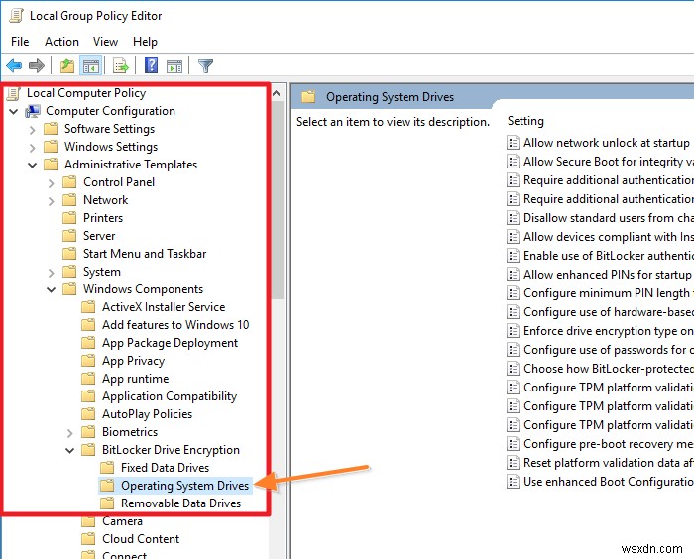Viewport: 694px width, 559px height.
Task: Select Allow Secure Boot for integrity validation setting
Action: coord(608,162)
